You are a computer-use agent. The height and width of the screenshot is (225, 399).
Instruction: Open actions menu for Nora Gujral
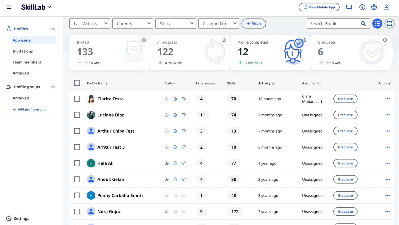click(387, 212)
